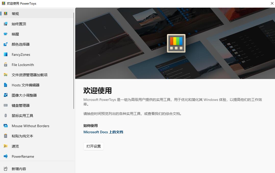Open 新增内容 at sidebar bottom
Screen dimensions: 275x173
(37, 169)
